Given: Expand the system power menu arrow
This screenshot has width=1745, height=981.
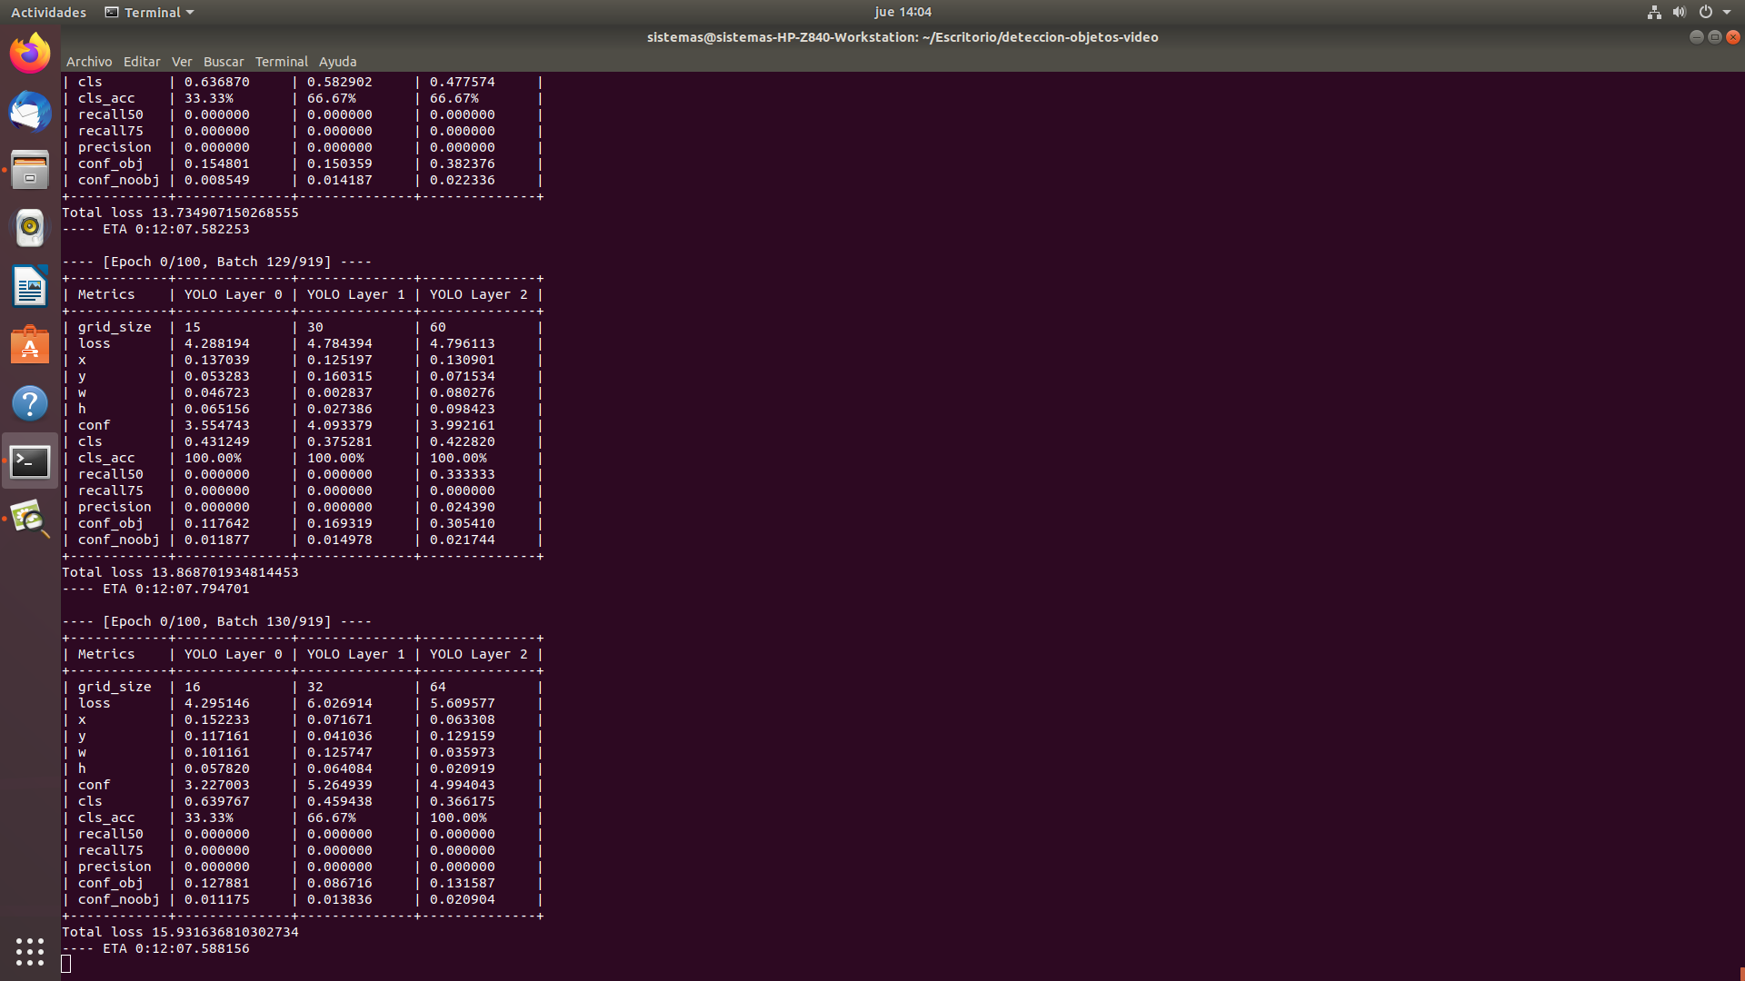Looking at the screenshot, I should 1727,12.
